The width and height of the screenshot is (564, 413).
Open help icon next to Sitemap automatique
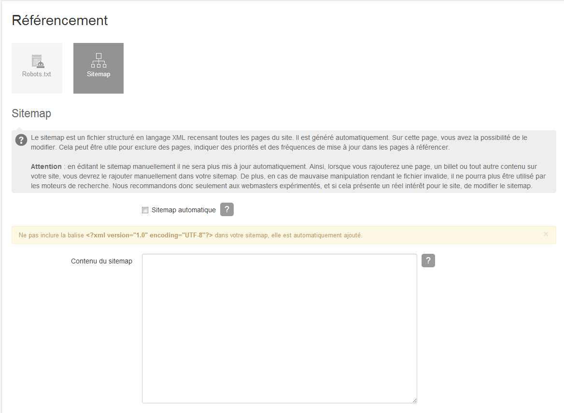[x=227, y=209]
